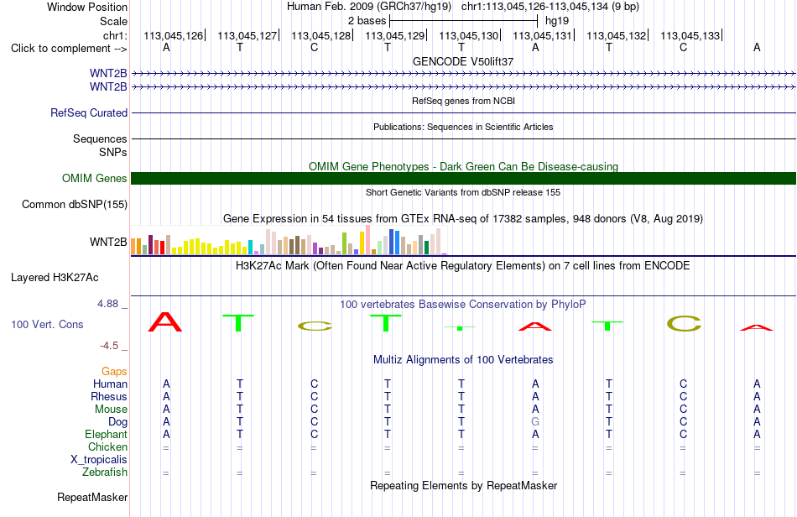797x517 pixels.
Task: Click the Common dbSNP(155) track label
Action: tap(75, 204)
